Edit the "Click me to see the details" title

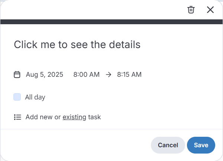77,45
